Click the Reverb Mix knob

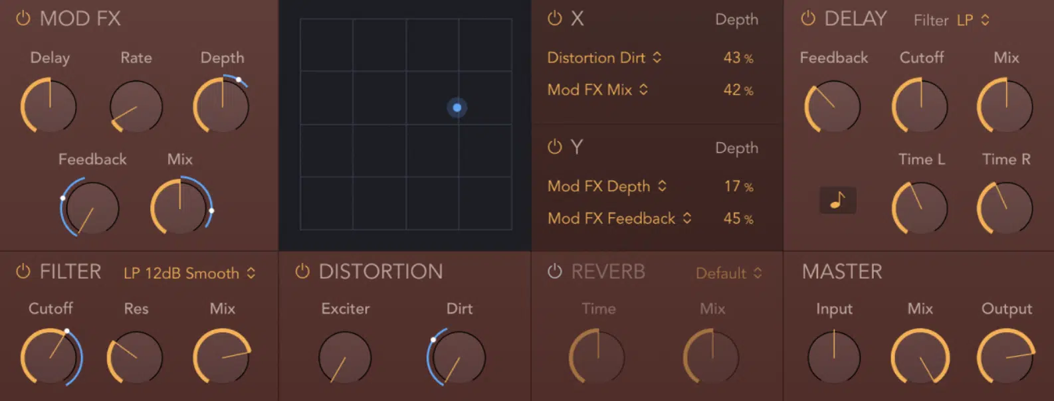click(712, 357)
